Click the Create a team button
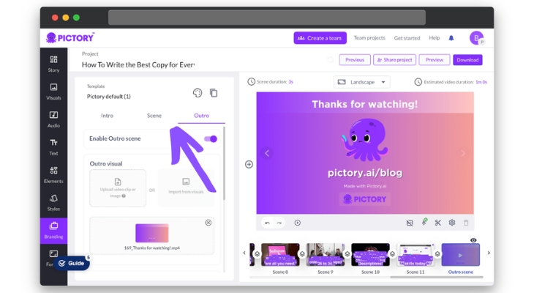 (x=320, y=38)
